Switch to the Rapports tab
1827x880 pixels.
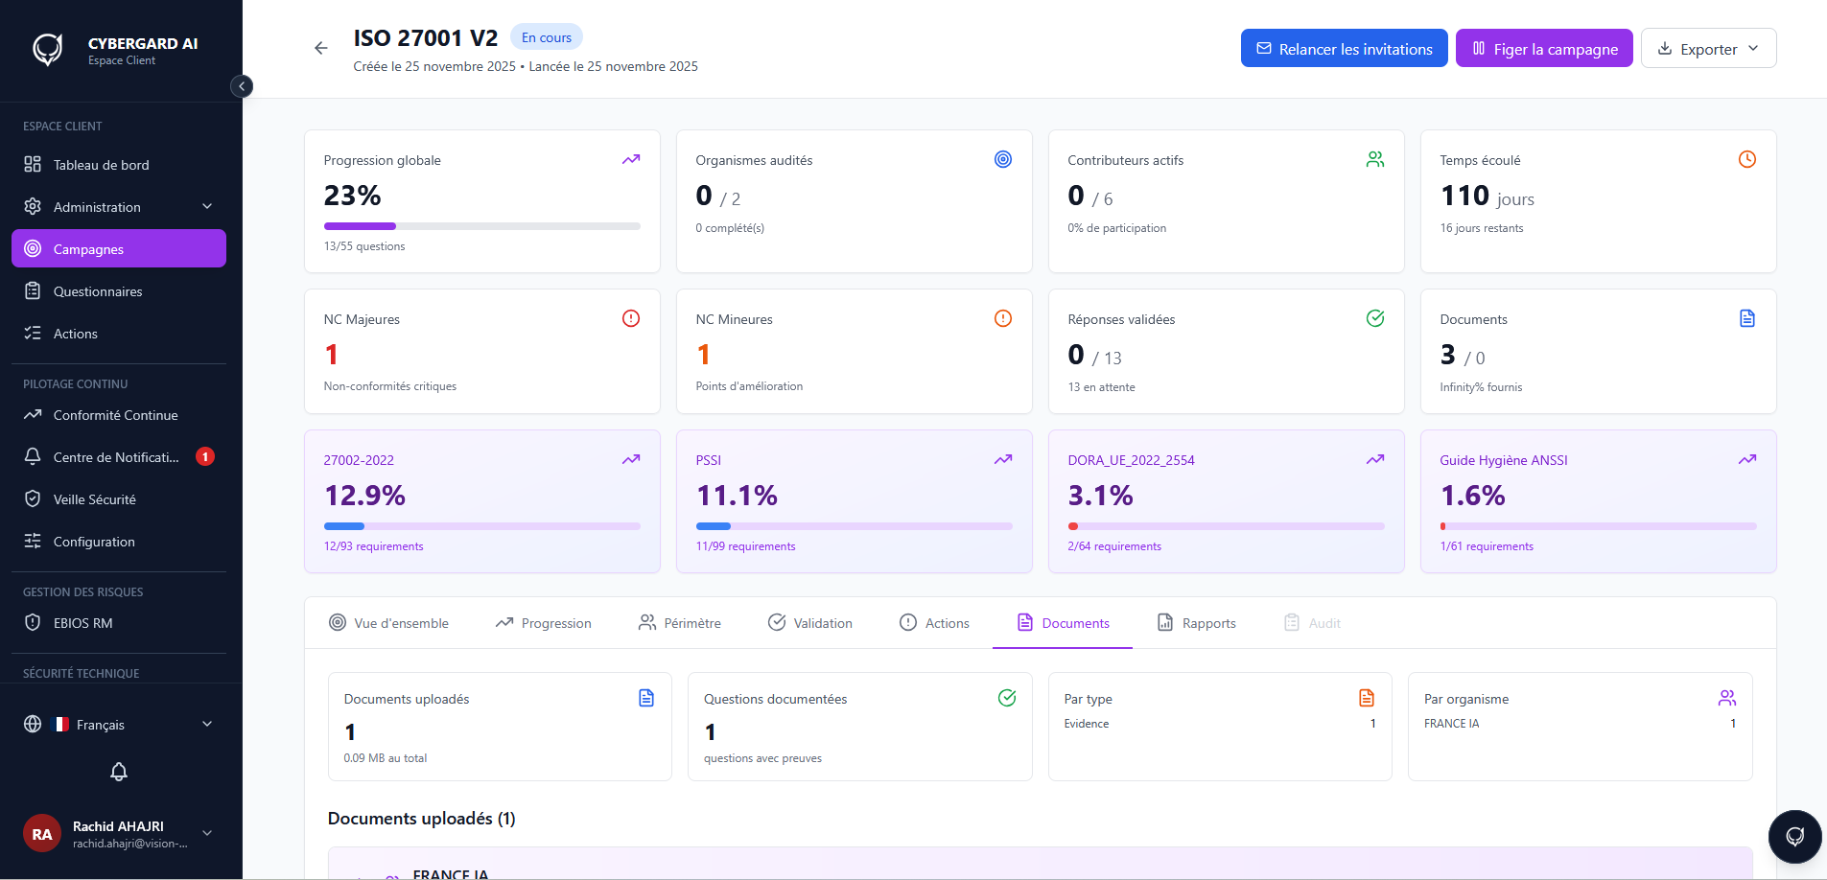pyautogui.click(x=1196, y=623)
